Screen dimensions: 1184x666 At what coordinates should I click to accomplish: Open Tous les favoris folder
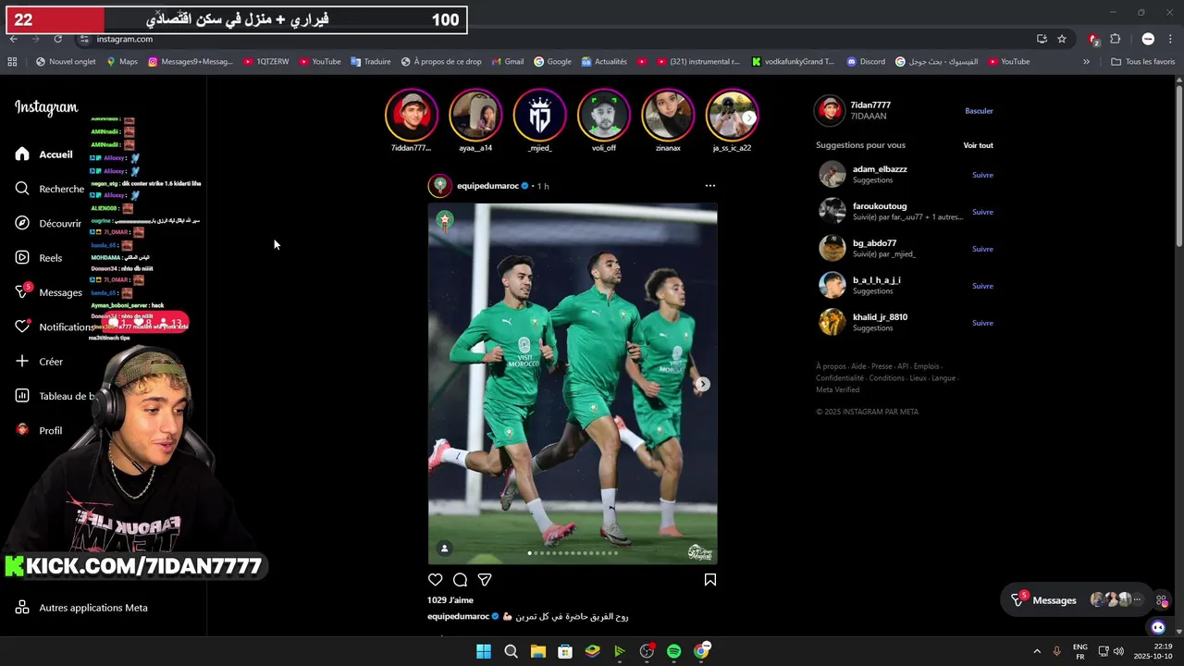[x=1142, y=62]
